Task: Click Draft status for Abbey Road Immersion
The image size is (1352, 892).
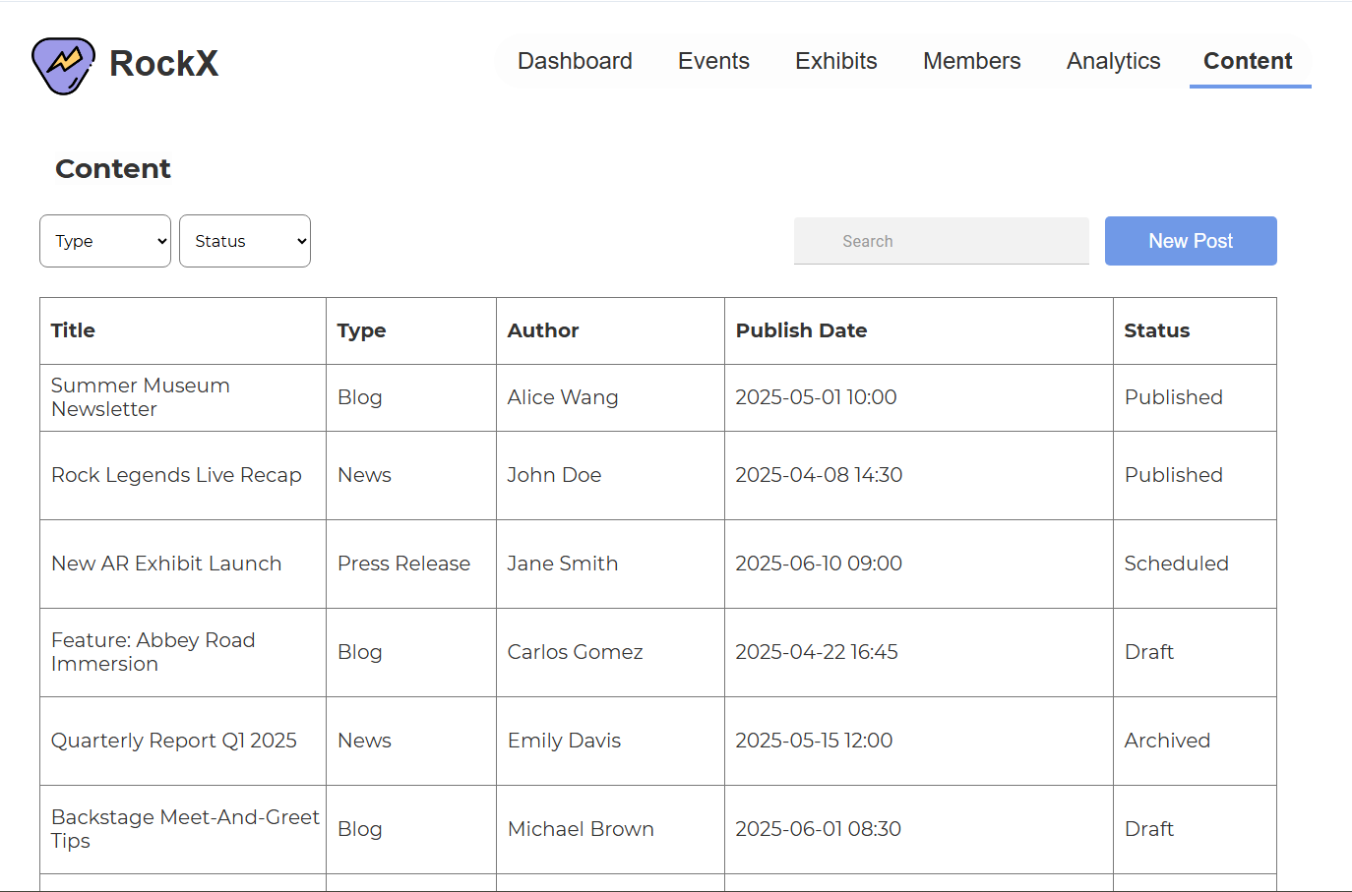Action: [1149, 652]
